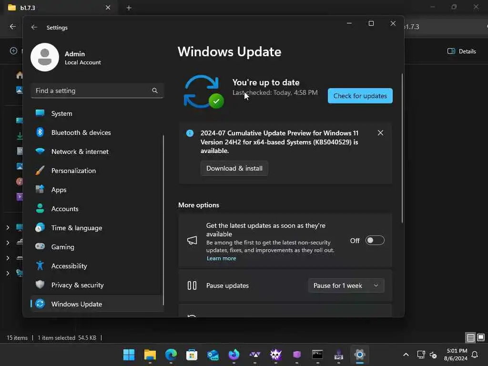Screen dimensions: 488x366
Task: Click Download & install
Action: pos(234,168)
